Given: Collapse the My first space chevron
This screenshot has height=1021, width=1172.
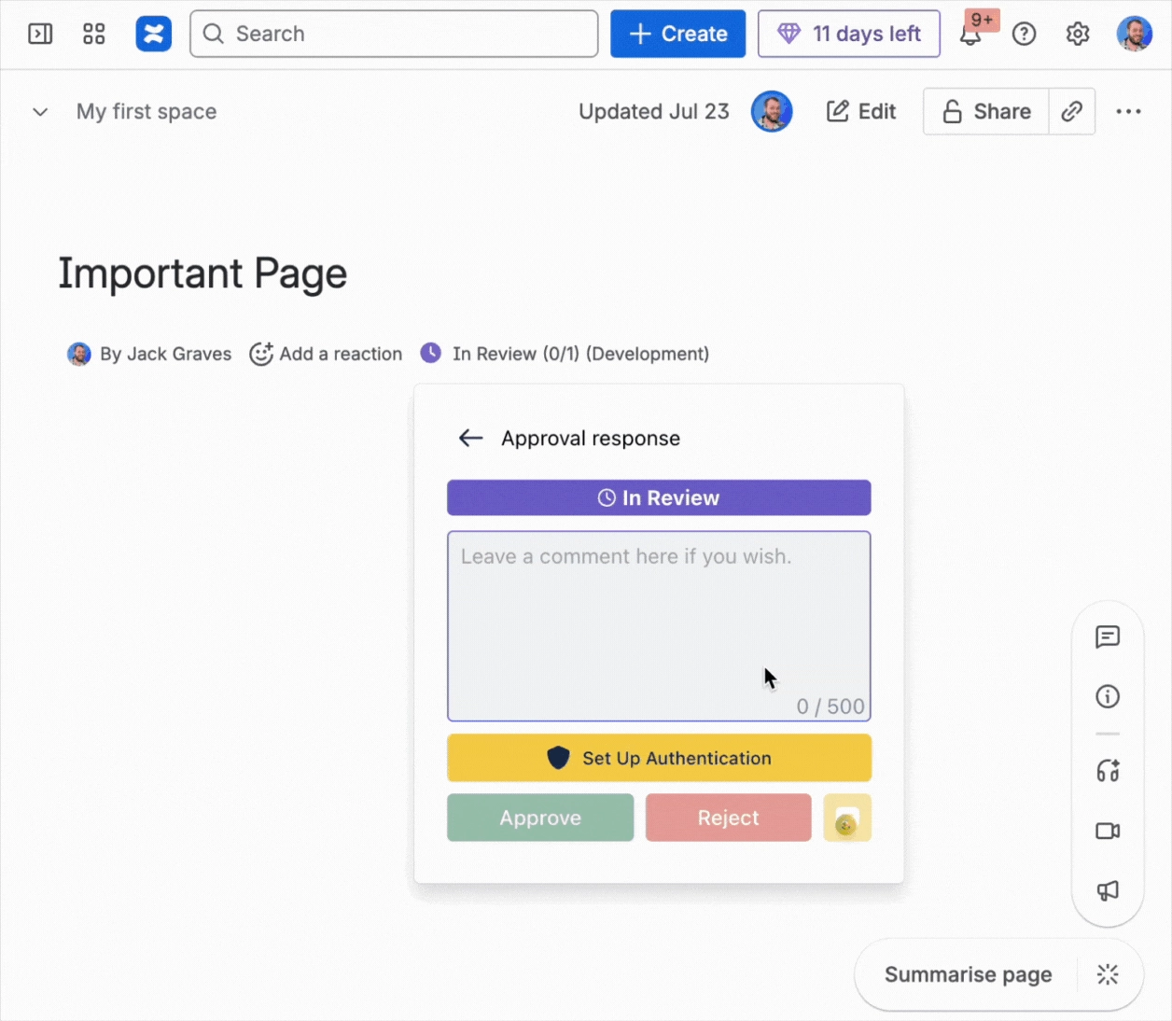Looking at the screenshot, I should point(40,111).
